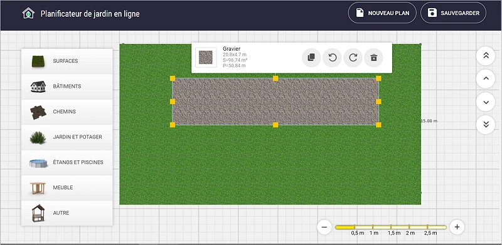The image size is (502, 245).
Task: Click the right-middle gravel resize handle
Action: coord(378,102)
